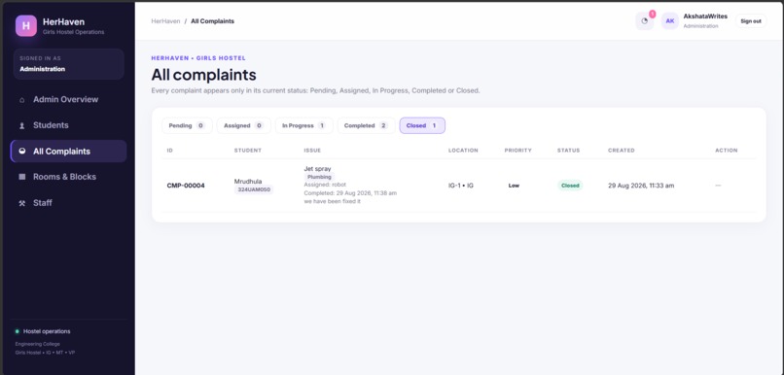Click created date 29 Aug 2026, 11:33 am
The height and width of the screenshot is (375, 784).
point(641,186)
